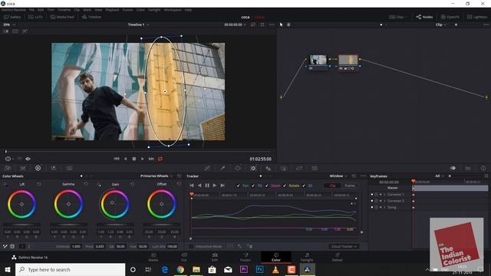
Task: Show the Scopes palette icon
Action: pos(468,169)
